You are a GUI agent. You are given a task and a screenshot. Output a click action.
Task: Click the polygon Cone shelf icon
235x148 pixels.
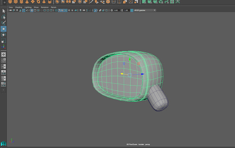click(x=27, y=1)
